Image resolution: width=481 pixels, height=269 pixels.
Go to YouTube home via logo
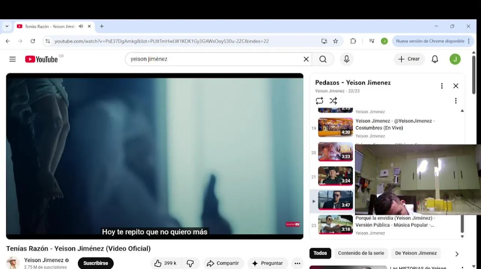pos(41,59)
